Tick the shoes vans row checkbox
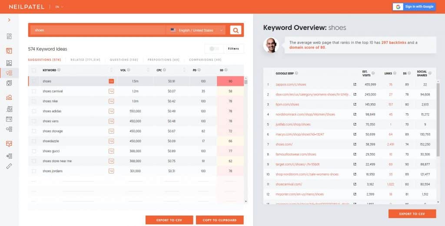445x226 pixels. tap(34, 121)
